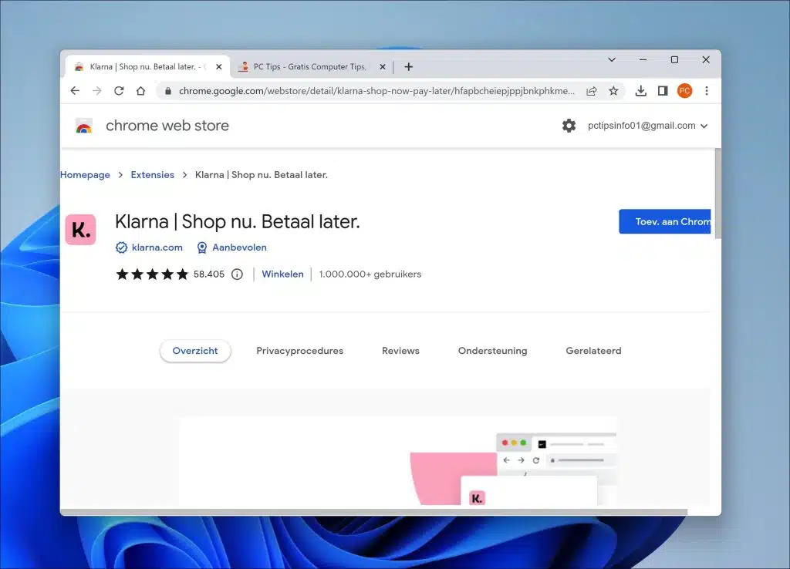Click the chrome web store title text
790x569 pixels.
tap(167, 126)
